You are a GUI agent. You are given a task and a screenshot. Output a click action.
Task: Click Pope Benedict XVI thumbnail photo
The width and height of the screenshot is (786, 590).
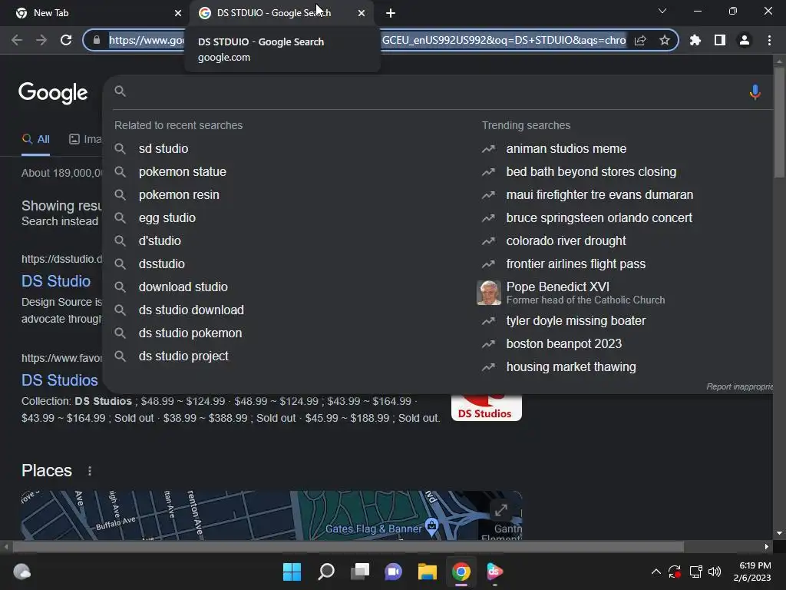point(488,293)
